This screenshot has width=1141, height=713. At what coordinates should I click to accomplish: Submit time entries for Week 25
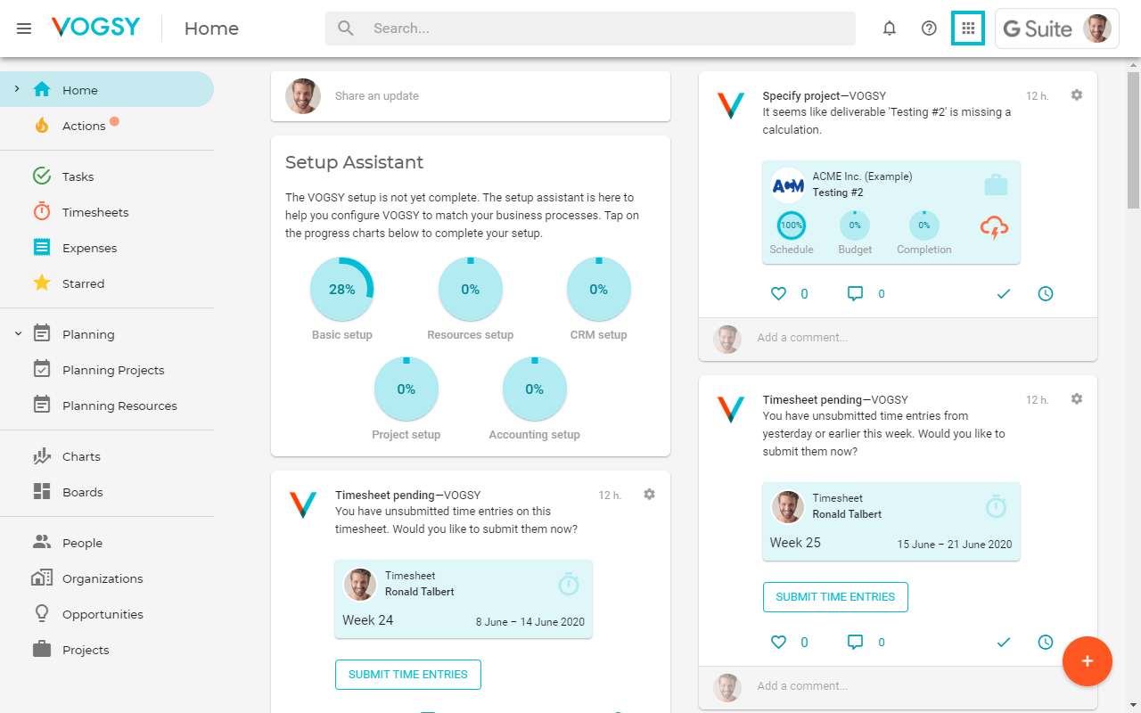835,597
